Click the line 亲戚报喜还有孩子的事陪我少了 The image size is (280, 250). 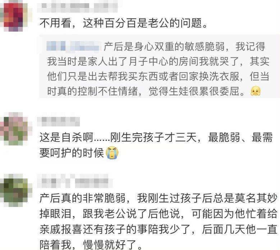tap(158, 229)
